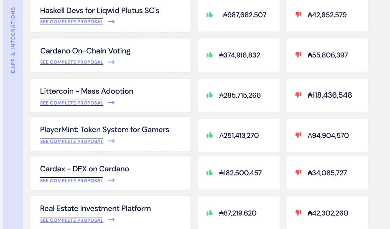Click the ₳987,682,507 yes-vote amount
Viewport: 390px width, 229px height.
click(244, 15)
